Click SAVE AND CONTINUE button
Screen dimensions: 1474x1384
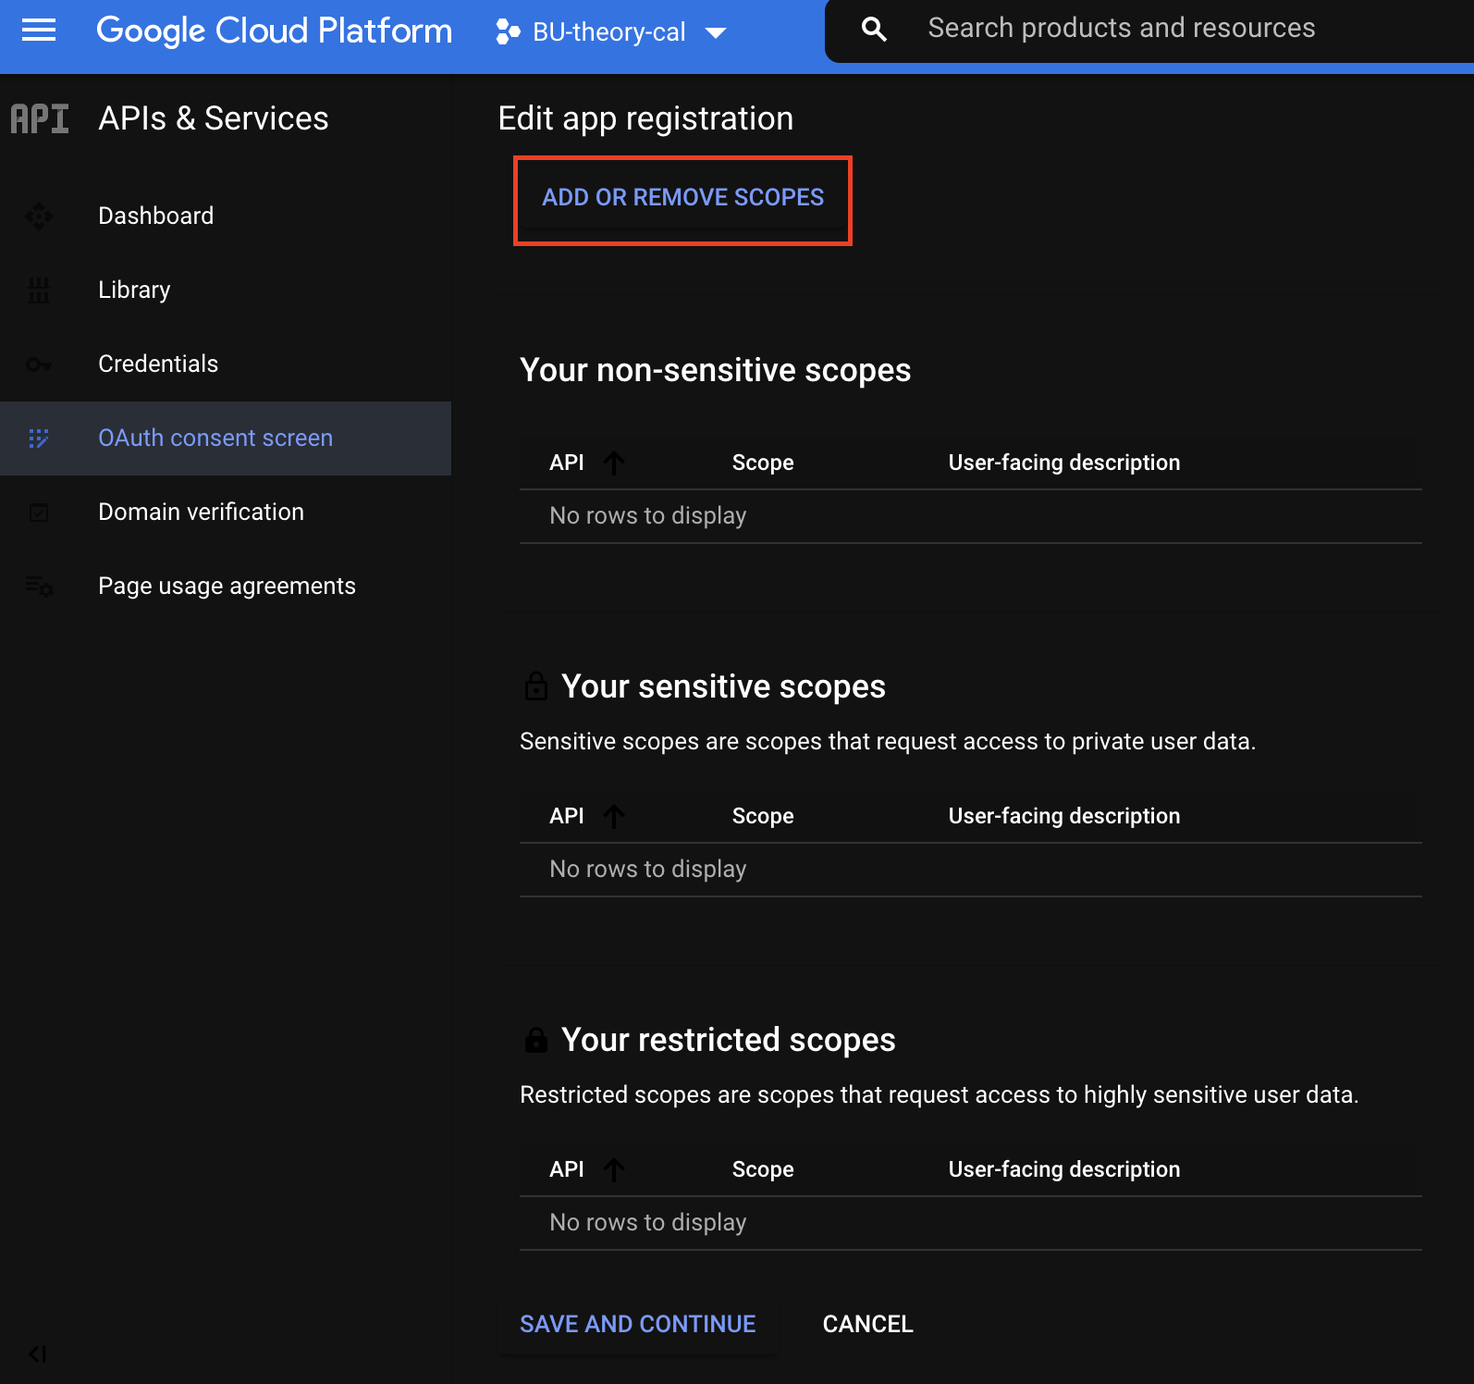[638, 1324]
